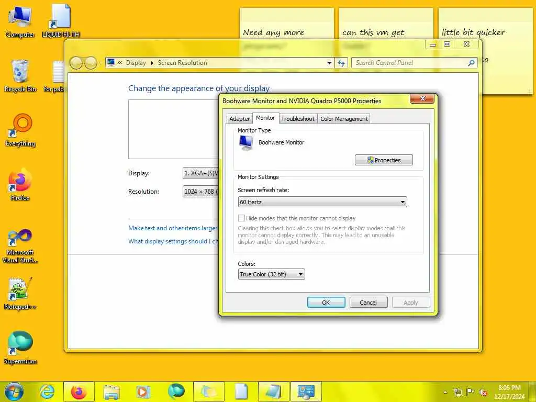The width and height of the screenshot is (536, 402).
Task: Open Microsoft Visual Studio desktop shortcut
Action: click(x=20, y=246)
